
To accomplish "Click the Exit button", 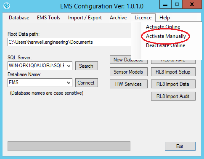I will click(180, 146).
